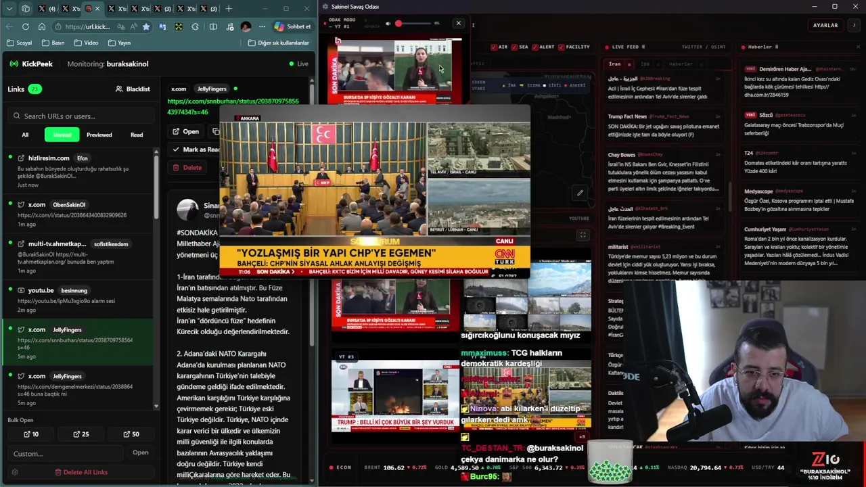Select the İran feed tab
The height and width of the screenshot is (487, 866).
coord(614,64)
